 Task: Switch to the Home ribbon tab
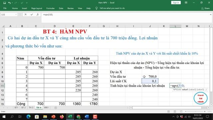pos(15,8)
